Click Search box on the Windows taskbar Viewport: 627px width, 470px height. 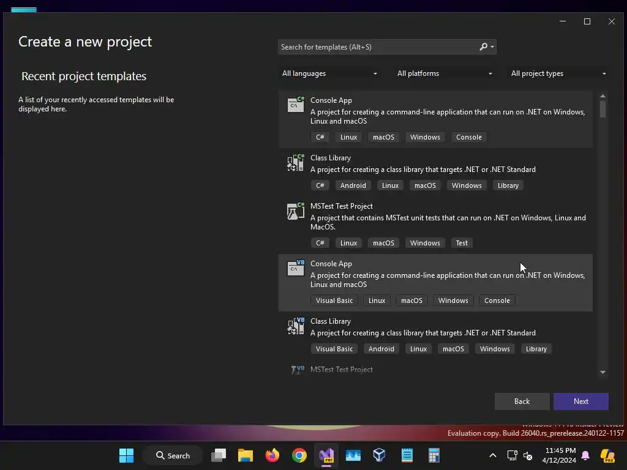tap(173, 455)
